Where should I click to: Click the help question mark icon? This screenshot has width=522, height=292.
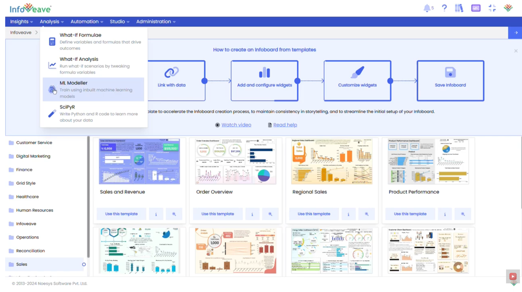(x=444, y=8)
